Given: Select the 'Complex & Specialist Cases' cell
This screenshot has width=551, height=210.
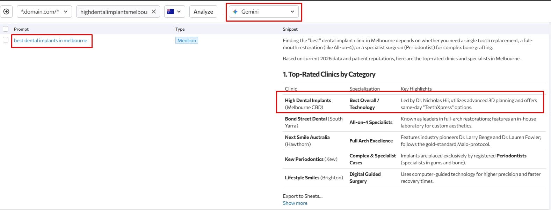Looking at the screenshot, I should [x=372, y=159].
